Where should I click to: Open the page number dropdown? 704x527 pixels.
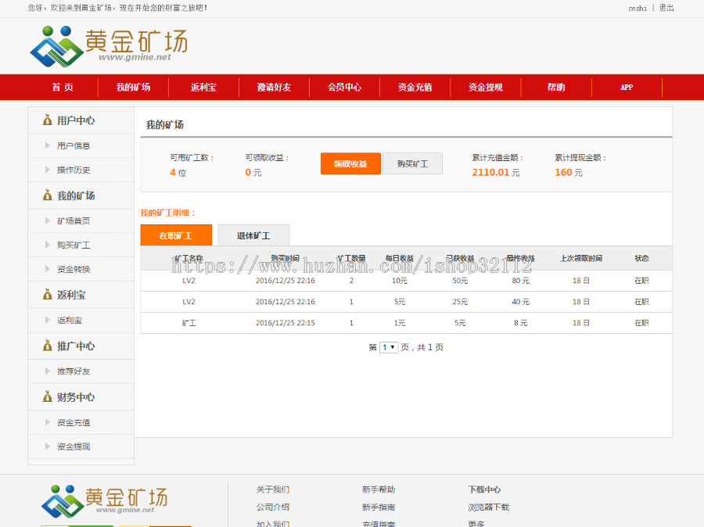click(x=389, y=347)
